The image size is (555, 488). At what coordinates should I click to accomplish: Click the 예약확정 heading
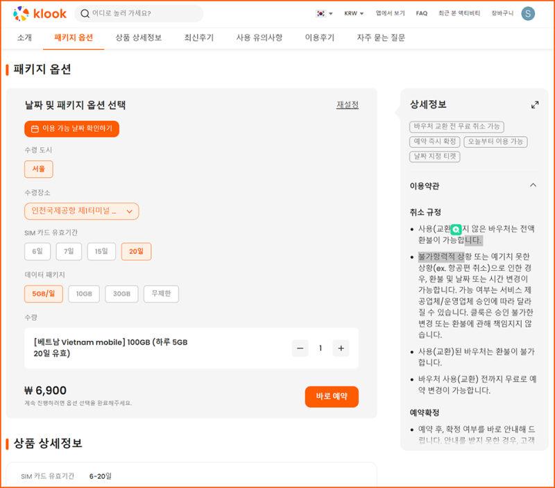coord(425,412)
